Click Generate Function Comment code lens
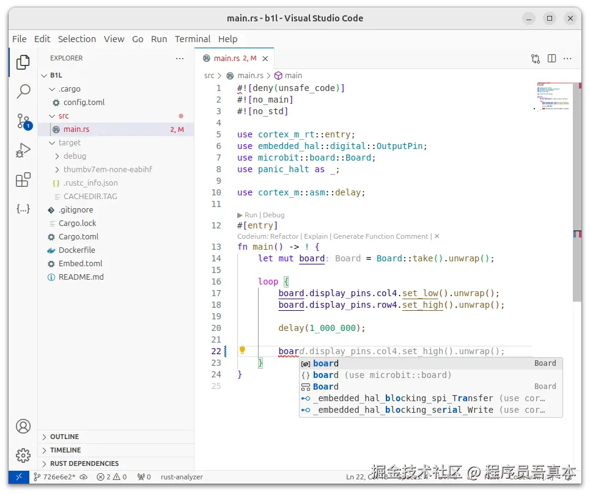590x494 pixels. pyautogui.click(x=380, y=236)
